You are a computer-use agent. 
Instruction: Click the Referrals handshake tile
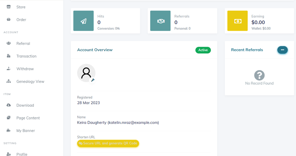pyautogui.click(x=160, y=21)
